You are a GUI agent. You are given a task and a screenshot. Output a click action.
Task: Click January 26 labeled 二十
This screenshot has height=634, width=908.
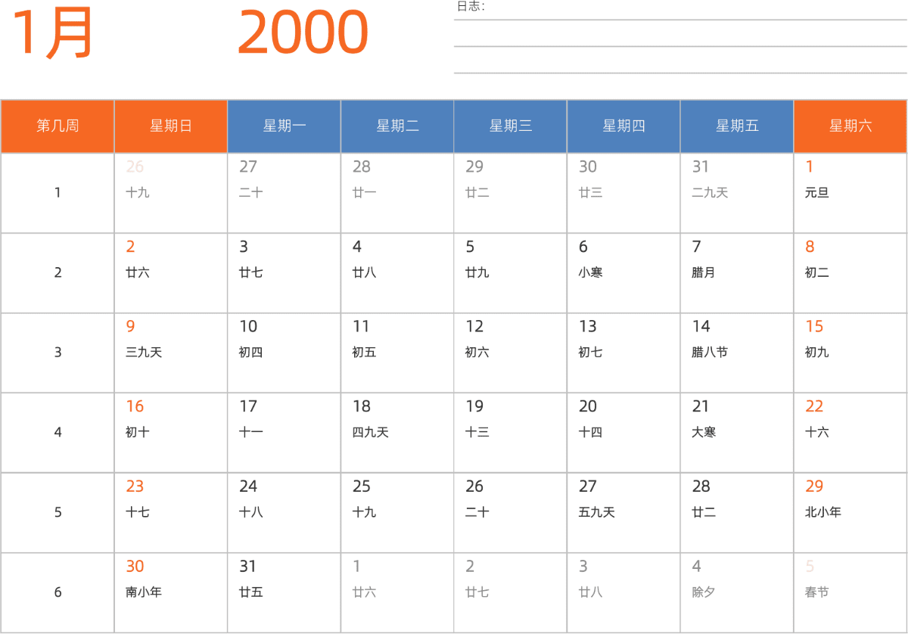point(511,513)
